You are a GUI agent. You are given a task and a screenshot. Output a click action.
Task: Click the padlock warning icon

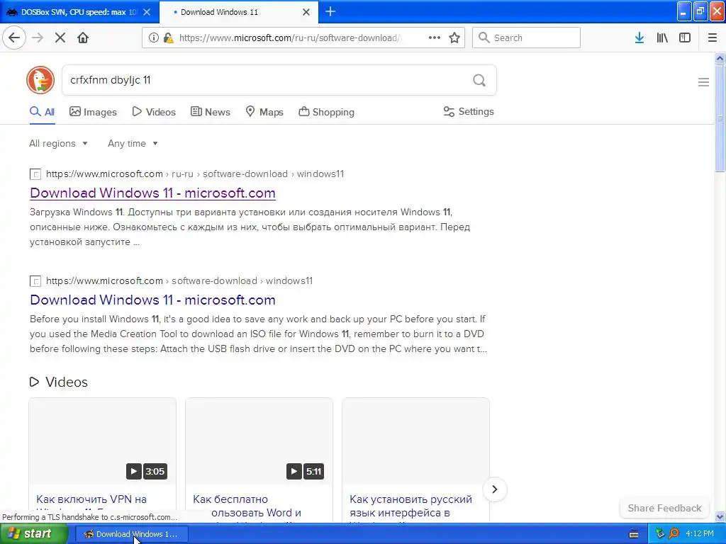pyautogui.click(x=168, y=38)
